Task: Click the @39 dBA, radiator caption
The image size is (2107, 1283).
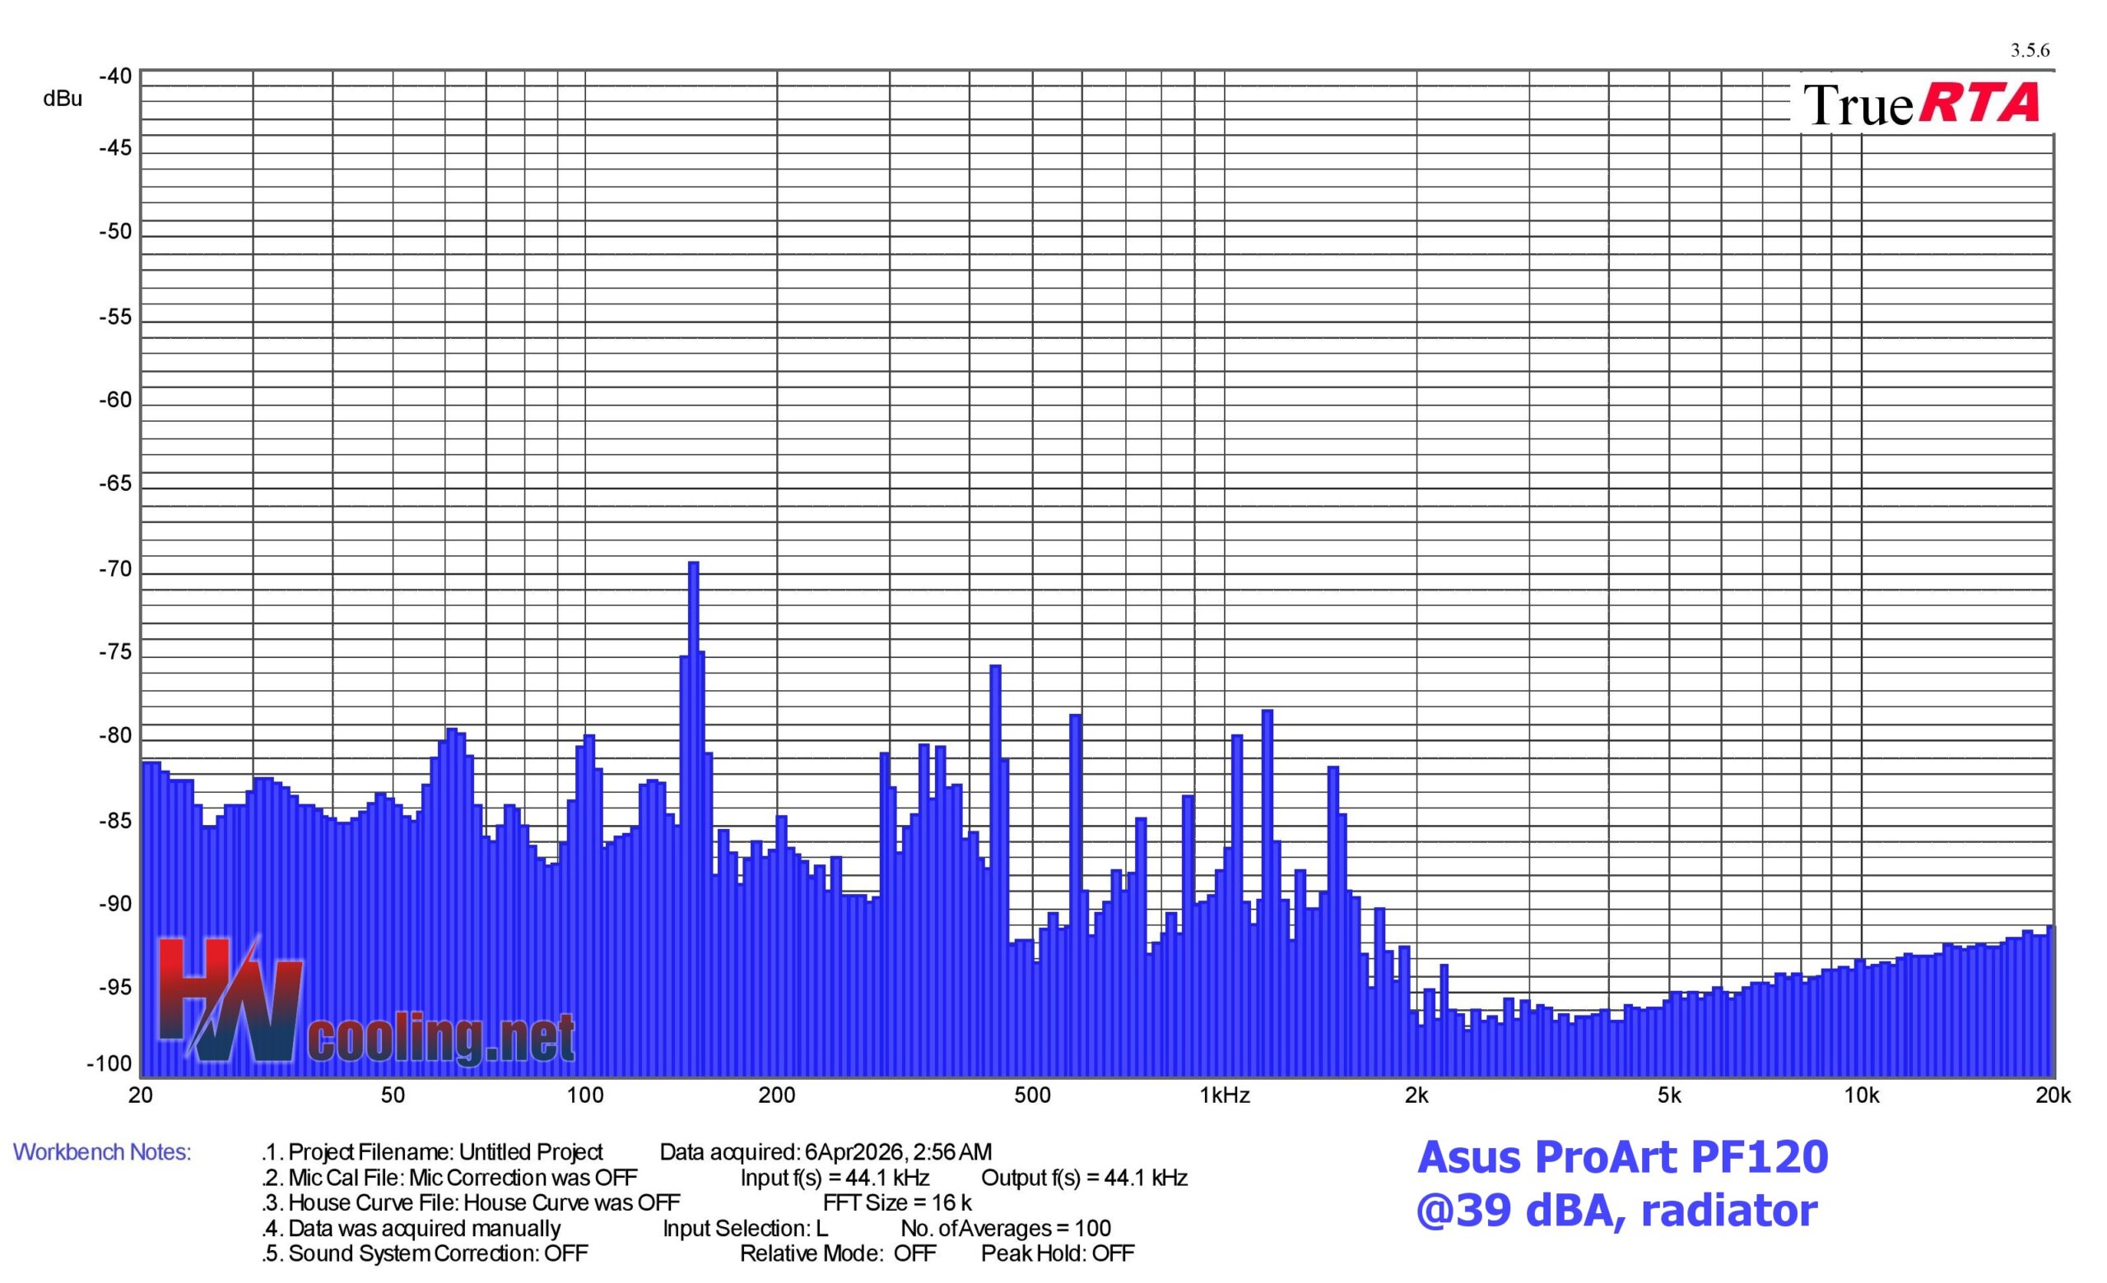Action: (1616, 1211)
